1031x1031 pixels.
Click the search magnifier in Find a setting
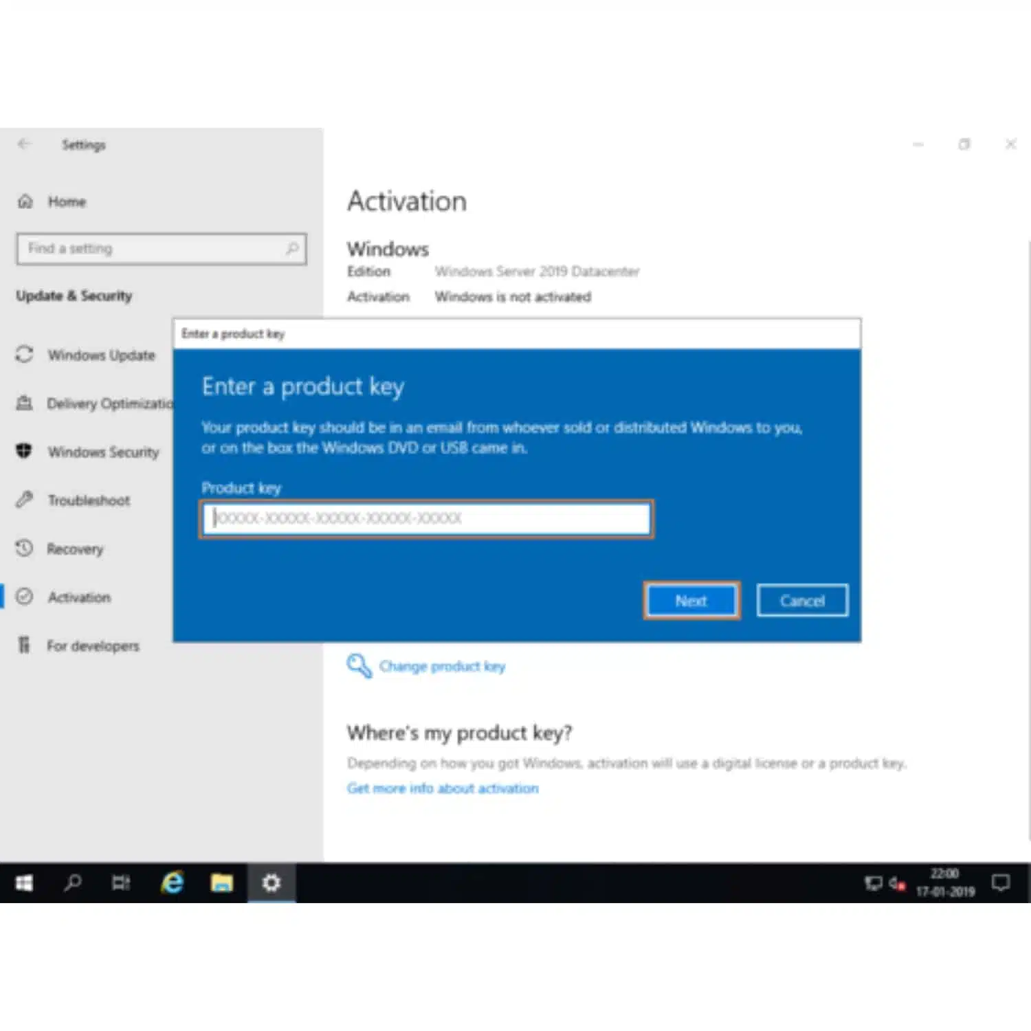tap(292, 249)
